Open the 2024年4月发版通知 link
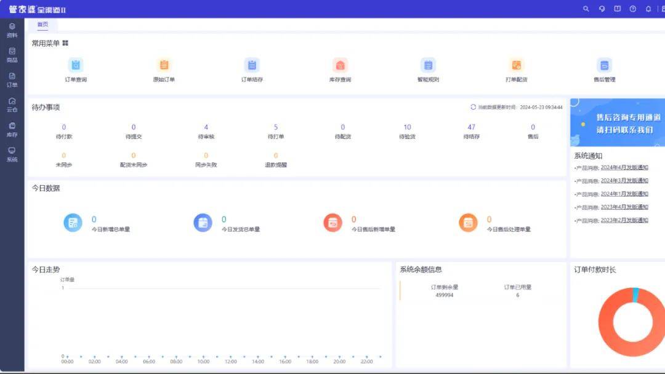 pyautogui.click(x=624, y=167)
